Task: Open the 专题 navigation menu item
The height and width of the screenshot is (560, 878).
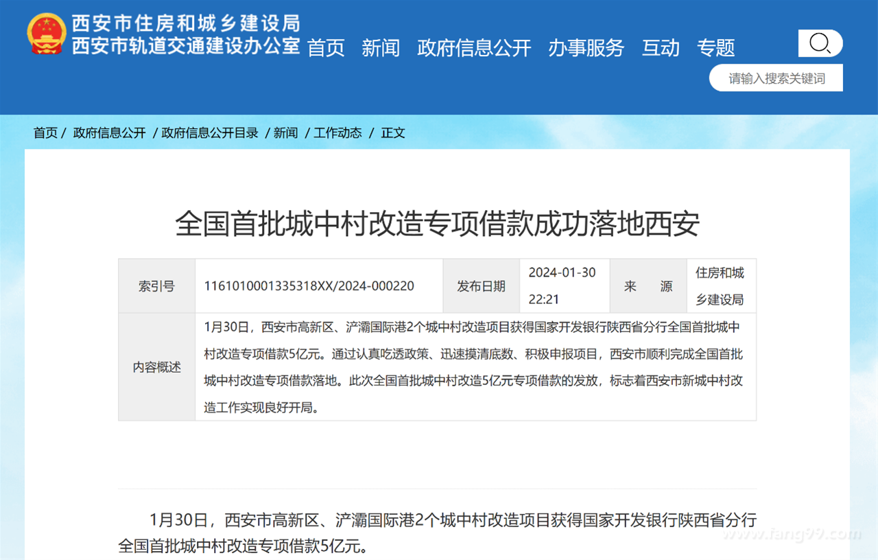Action: click(x=716, y=48)
